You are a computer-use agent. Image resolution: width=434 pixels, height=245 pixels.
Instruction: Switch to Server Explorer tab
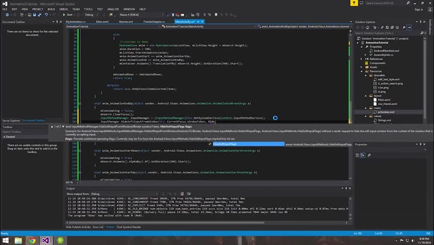(x=11, y=120)
